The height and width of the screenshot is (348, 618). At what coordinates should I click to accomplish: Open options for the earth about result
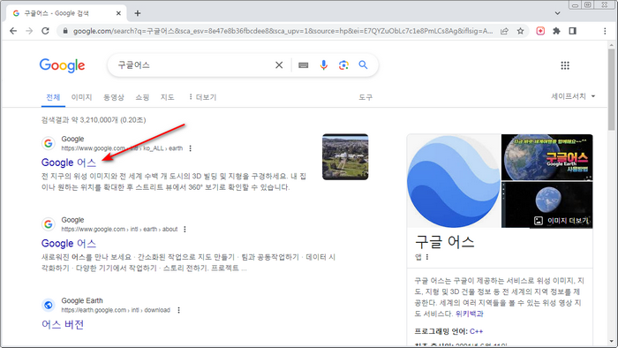[185, 230]
